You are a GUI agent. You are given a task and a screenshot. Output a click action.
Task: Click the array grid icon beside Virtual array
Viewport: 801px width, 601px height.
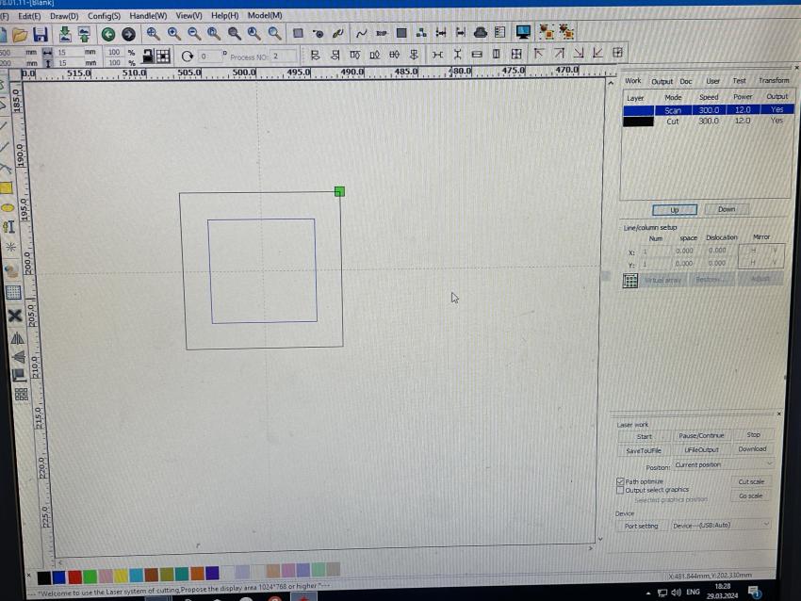pos(630,281)
